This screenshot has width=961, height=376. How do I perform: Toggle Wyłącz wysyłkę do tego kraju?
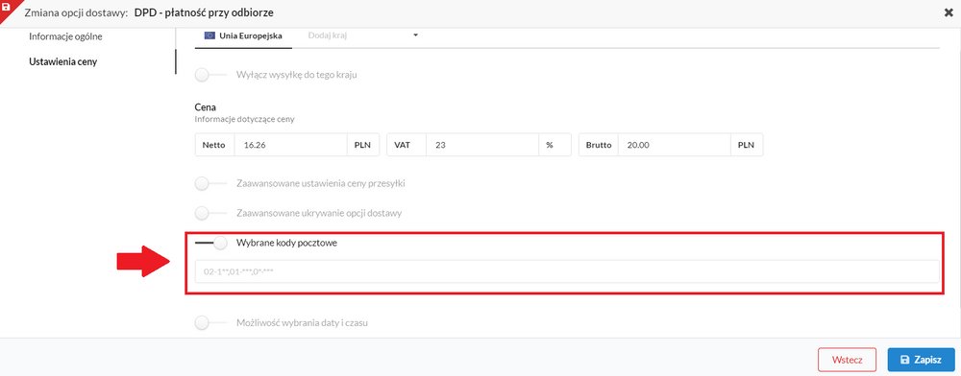click(210, 75)
